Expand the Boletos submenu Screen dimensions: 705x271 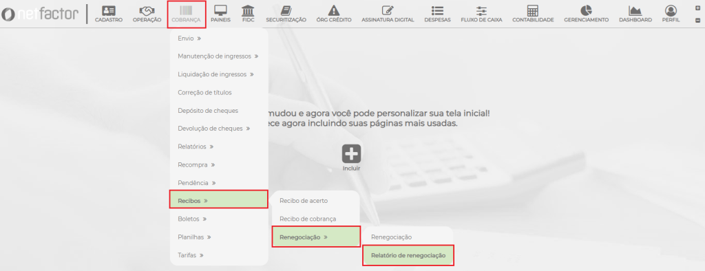(192, 219)
